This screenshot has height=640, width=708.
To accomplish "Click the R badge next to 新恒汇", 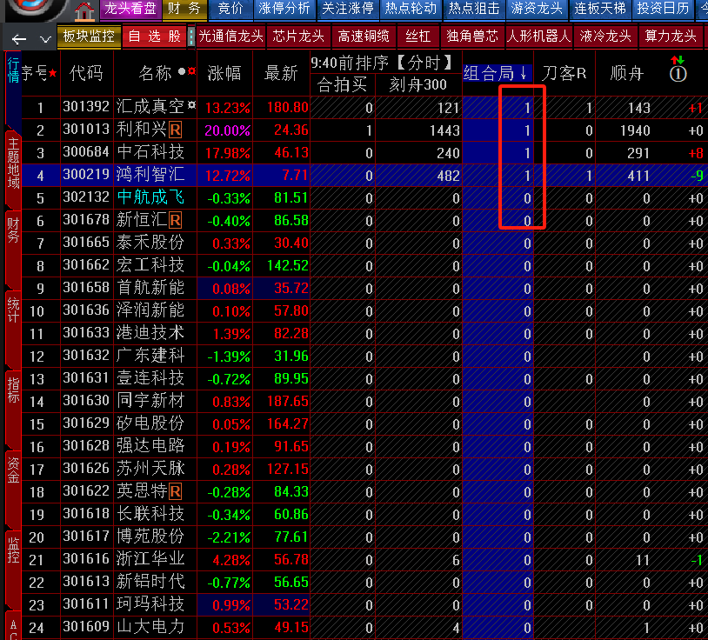I will pos(175,221).
